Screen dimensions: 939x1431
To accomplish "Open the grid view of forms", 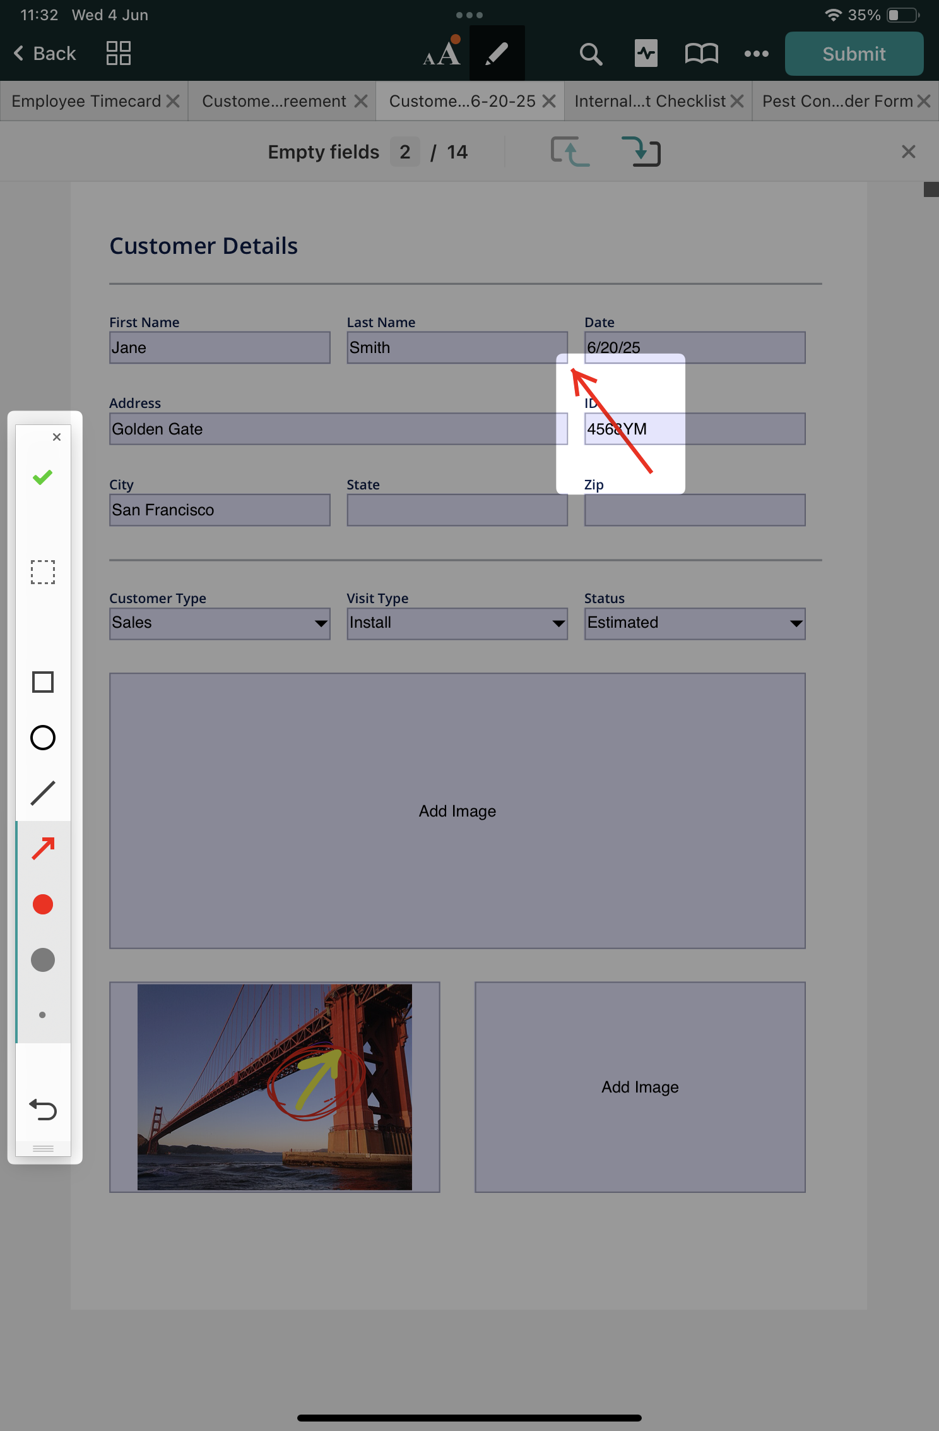I will click(118, 54).
